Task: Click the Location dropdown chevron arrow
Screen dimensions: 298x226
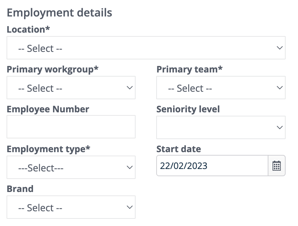Action: pos(279,48)
